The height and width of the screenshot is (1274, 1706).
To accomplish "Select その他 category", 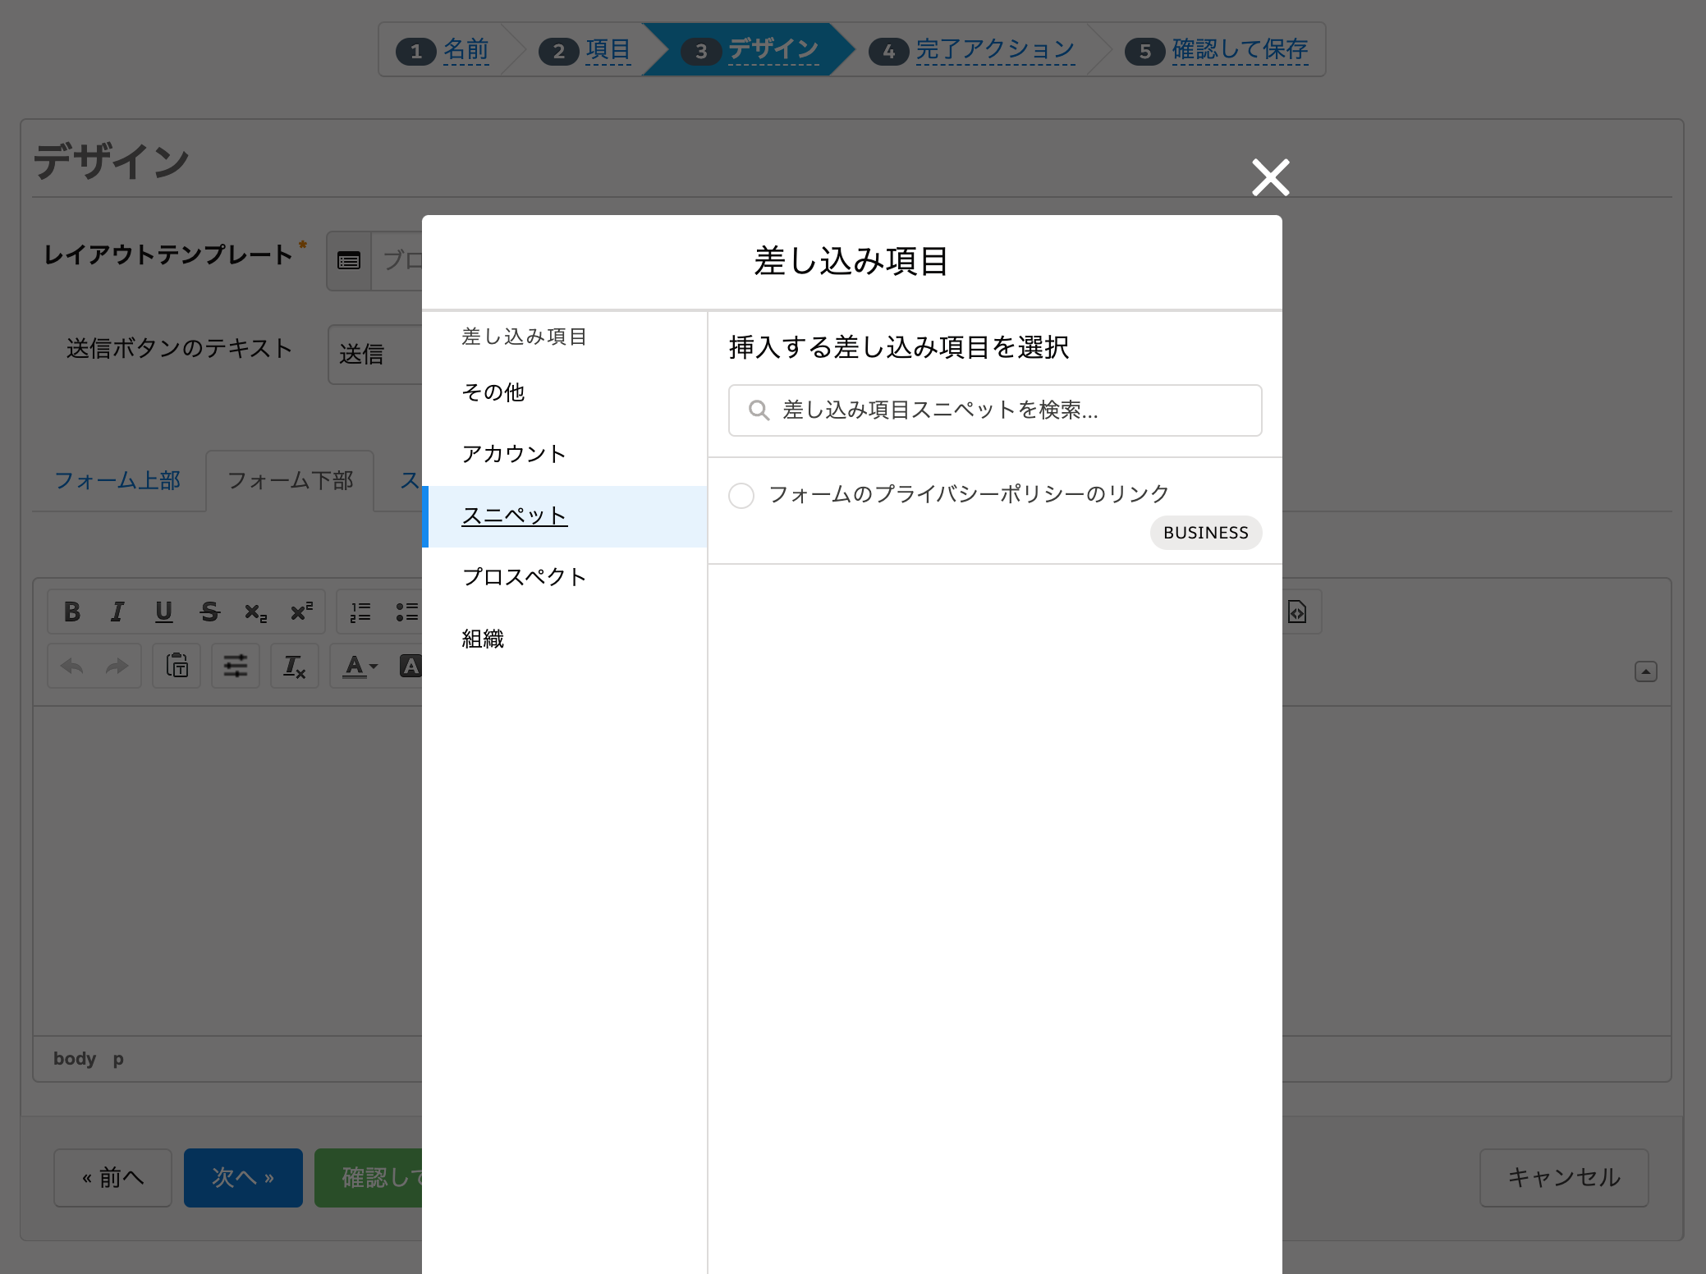I will click(564, 392).
